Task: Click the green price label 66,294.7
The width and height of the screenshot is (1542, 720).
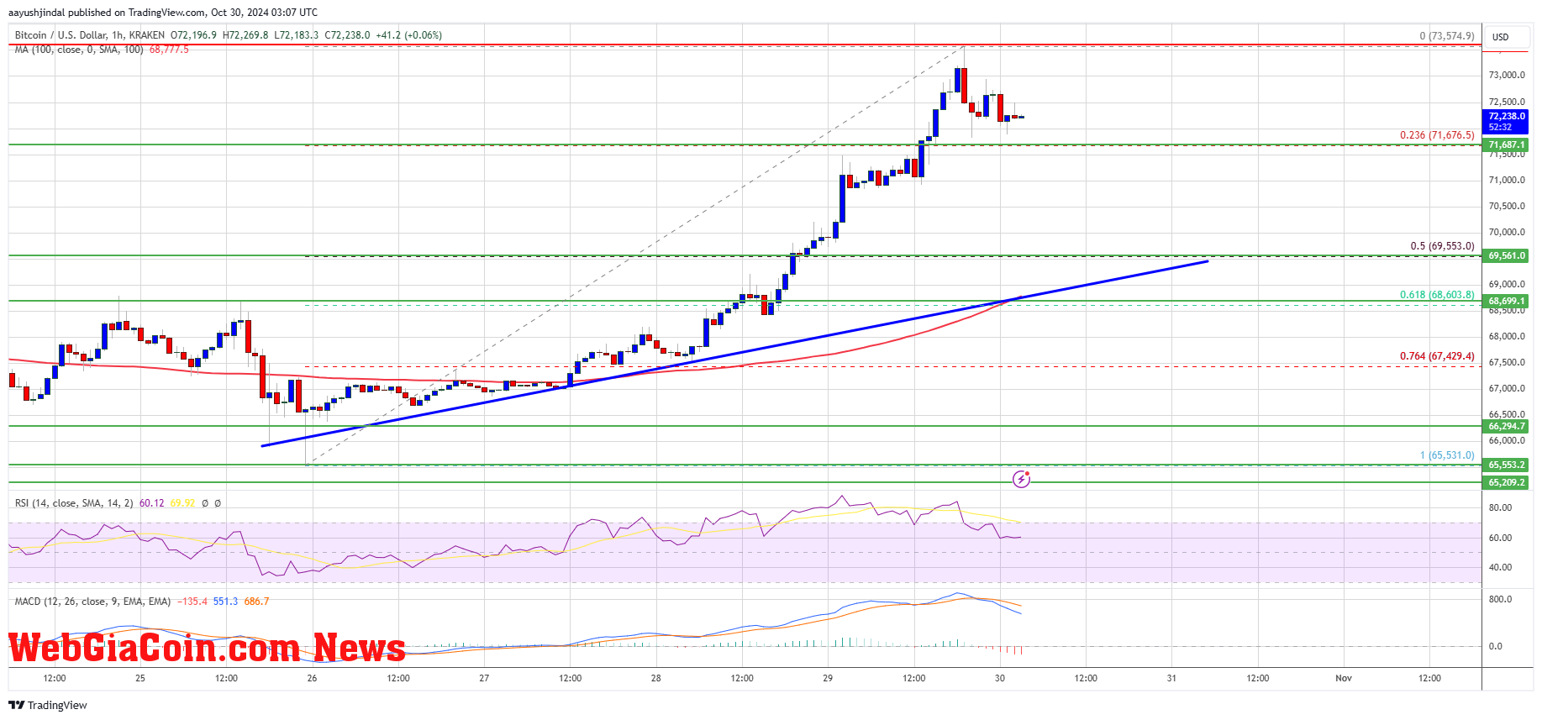Action: click(x=1506, y=426)
